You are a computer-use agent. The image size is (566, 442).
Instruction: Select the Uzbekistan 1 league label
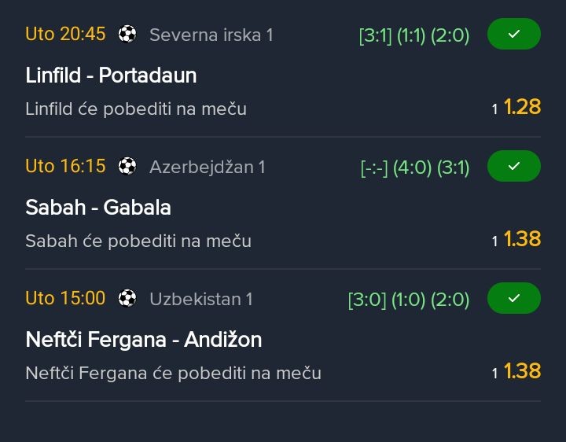[200, 299]
